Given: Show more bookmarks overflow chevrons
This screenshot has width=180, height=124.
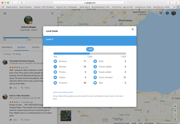Looking at the screenshot, I should (x=174, y=7).
